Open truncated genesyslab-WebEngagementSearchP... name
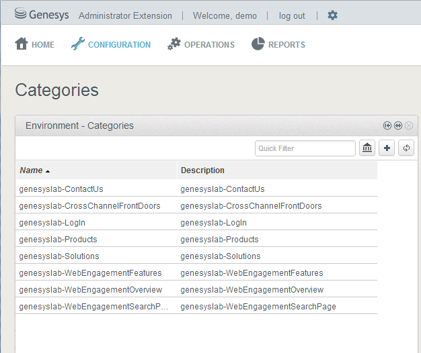The width and height of the screenshot is (421, 353). [x=93, y=307]
